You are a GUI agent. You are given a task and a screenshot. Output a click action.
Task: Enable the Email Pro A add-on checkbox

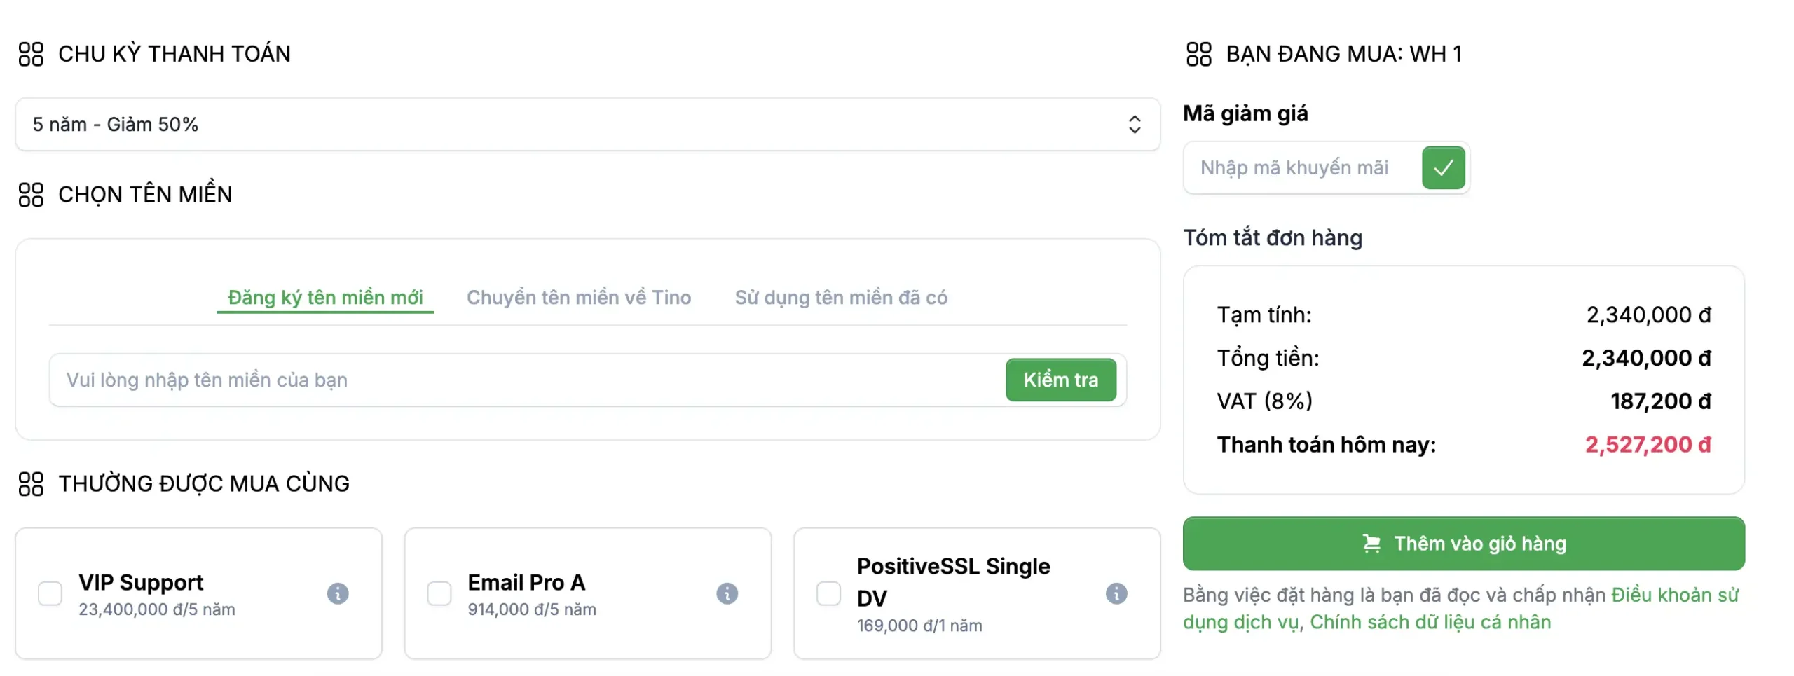coord(439,593)
